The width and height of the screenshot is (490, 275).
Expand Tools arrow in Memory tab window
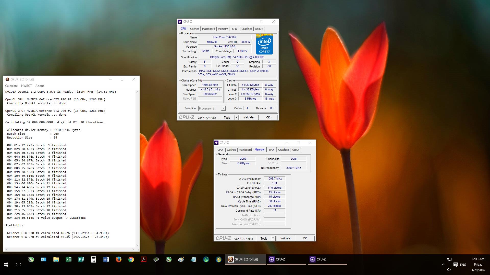[273, 238]
